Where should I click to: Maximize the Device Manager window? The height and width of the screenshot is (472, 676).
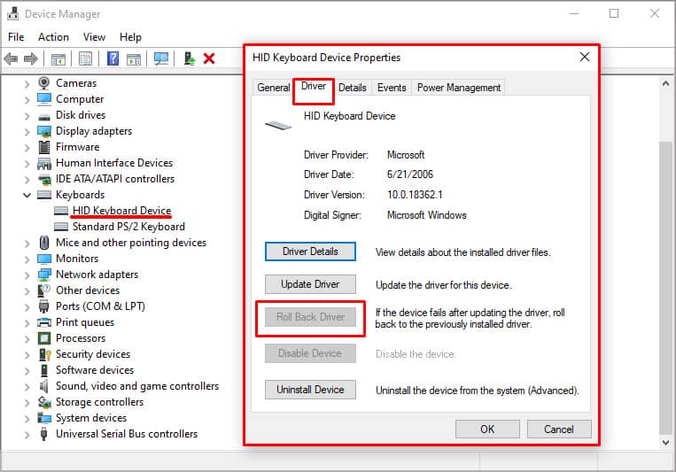tap(614, 14)
